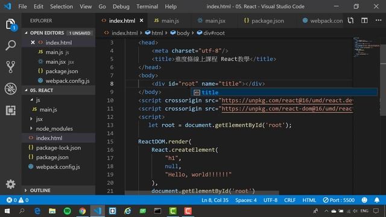Viewport: 386px width, 217px height.
Task: Open the Source Control view icon
Action: (x=11, y=67)
